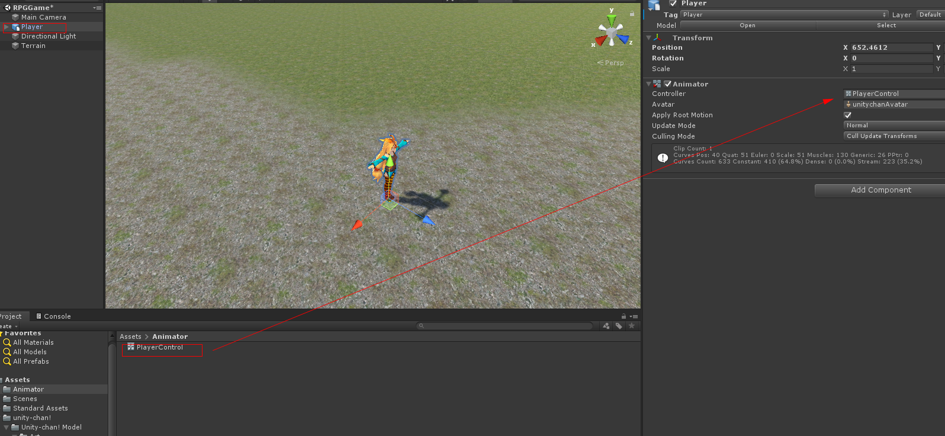Open the Hierarchy scene options menu
This screenshot has width=945, height=436.
tap(97, 8)
